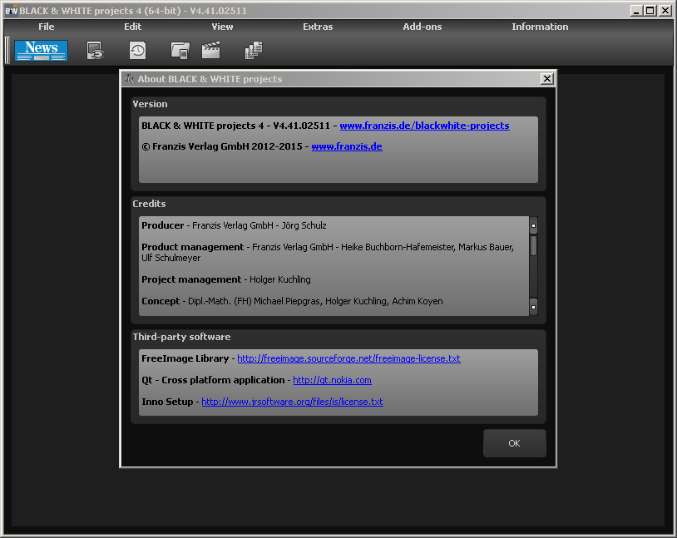Image resolution: width=677 pixels, height=538 pixels.
Task: Open the View menu
Action: click(222, 27)
